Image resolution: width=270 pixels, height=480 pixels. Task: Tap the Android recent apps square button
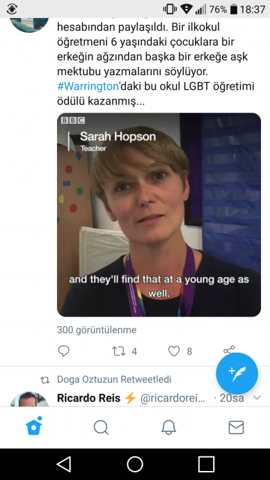coord(206,464)
